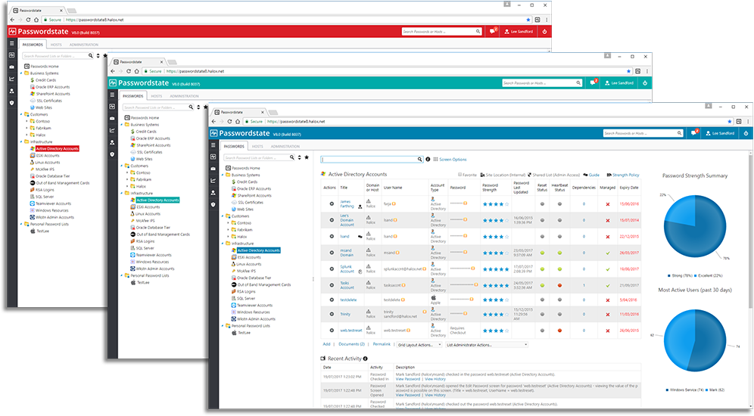Click magnifier in Active Directory grid search box

pos(420,159)
